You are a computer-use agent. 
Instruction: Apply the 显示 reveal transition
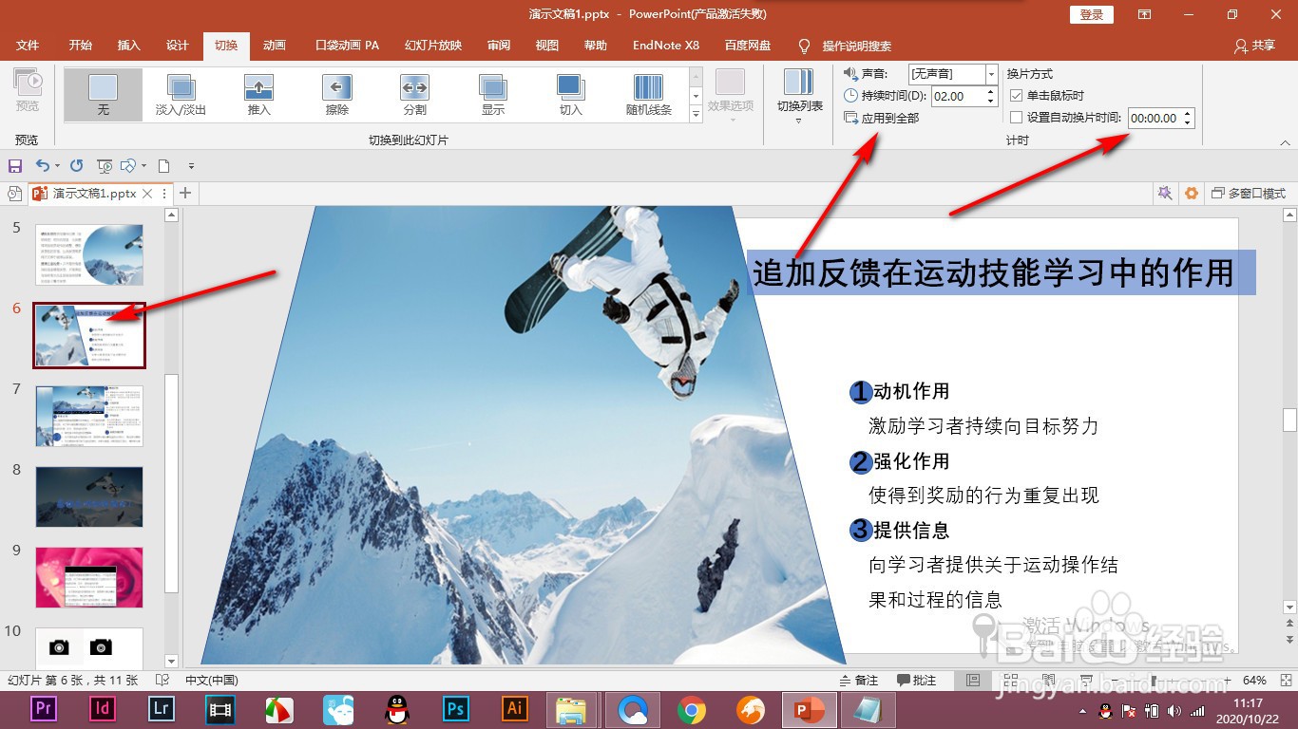pyautogui.click(x=493, y=94)
